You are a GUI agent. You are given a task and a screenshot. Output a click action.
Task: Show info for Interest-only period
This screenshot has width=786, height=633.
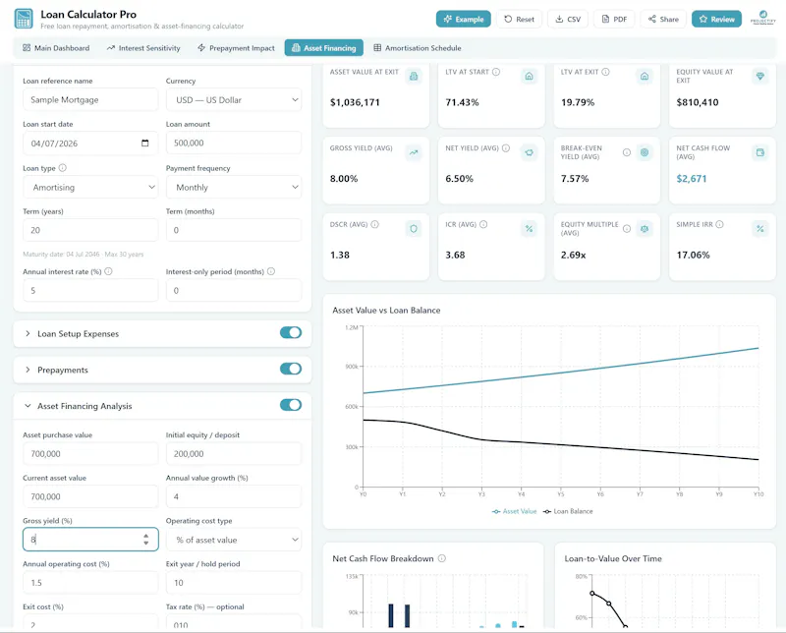click(271, 271)
